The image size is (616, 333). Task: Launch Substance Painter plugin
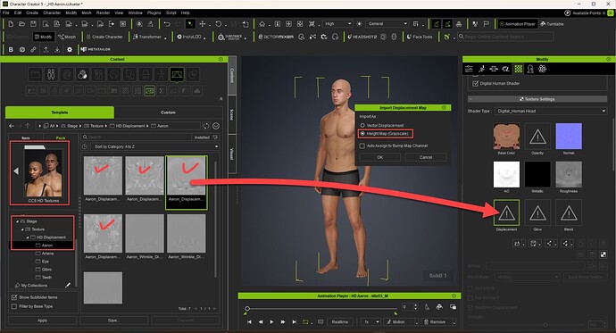(229, 37)
